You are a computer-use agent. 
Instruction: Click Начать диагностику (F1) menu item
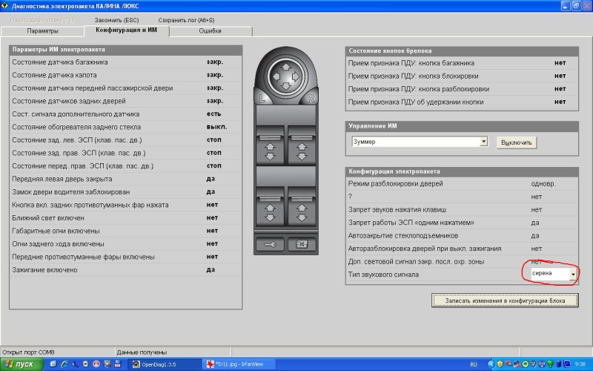[42, 20]
